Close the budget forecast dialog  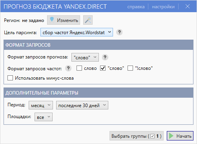[x=188, y=6]
